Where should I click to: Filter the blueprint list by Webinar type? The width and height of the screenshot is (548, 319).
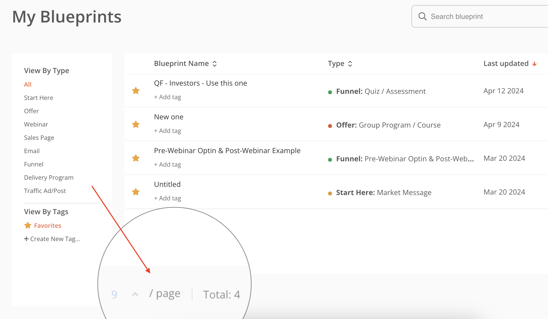pos(36,124)
